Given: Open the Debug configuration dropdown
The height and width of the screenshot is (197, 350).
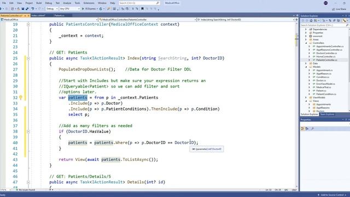Looking at the screenshot, I should click(52, 9).
